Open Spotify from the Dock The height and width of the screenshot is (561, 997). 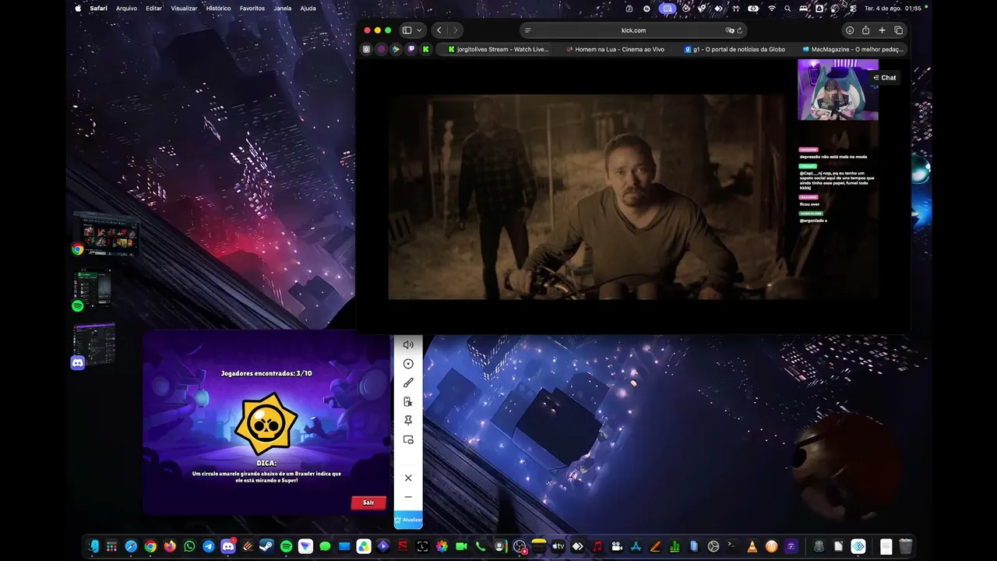pyautogui.click(x=286, y=546)
